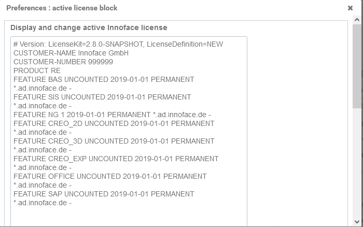Click the 'Preferences : active license block' title
This screenshot has height=227, width=363.
62,8
